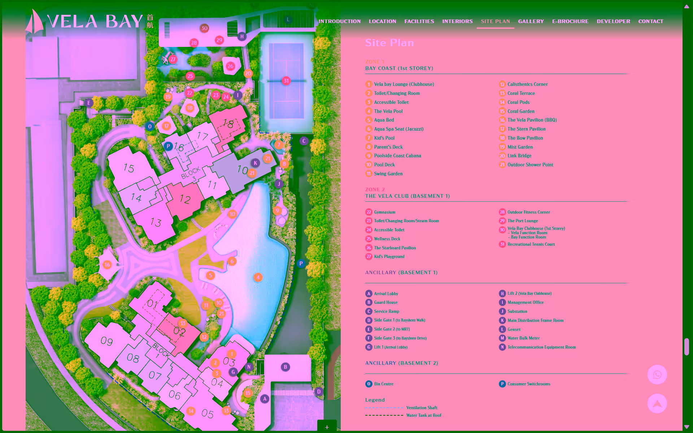Go to Developer page
Image resolution: width=693 pixels, height=433 pixels.
pos(613,21)
